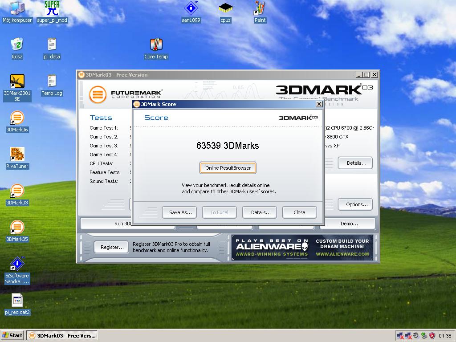Launch 3DMark03 desktop shortcut
The height and width of the screenshot is (342, 456).
17,195
